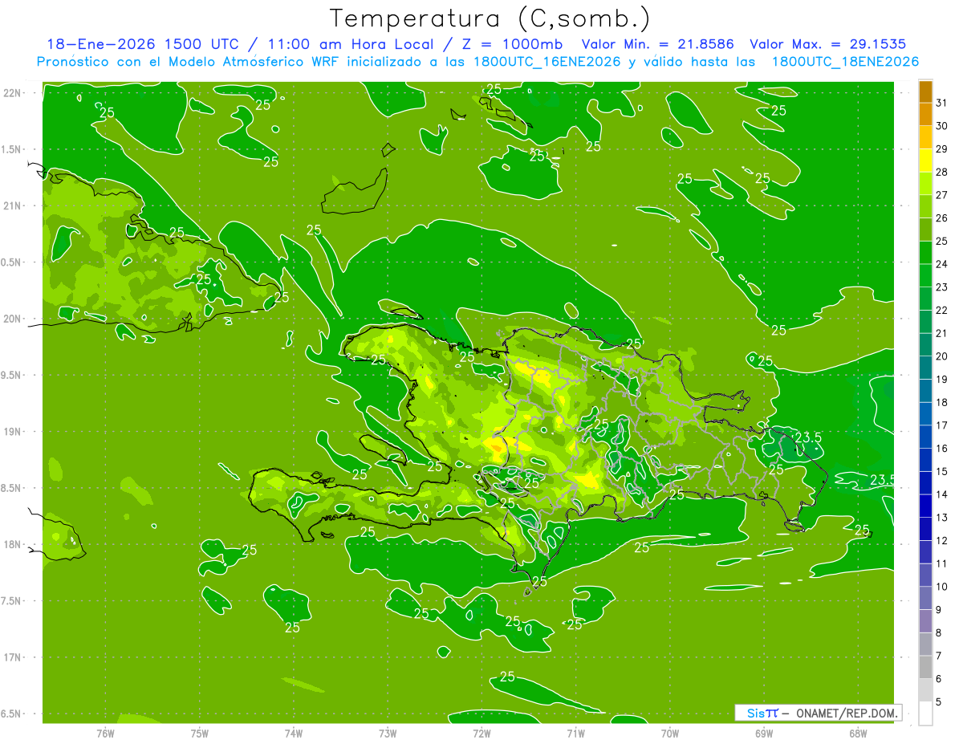Viewport: 963px width, 744px height.
Task: Click the brown swatch above 31
Action: coord(925,91)
